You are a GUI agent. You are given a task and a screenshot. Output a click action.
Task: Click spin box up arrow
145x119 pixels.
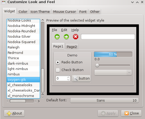tap(68, 77)
